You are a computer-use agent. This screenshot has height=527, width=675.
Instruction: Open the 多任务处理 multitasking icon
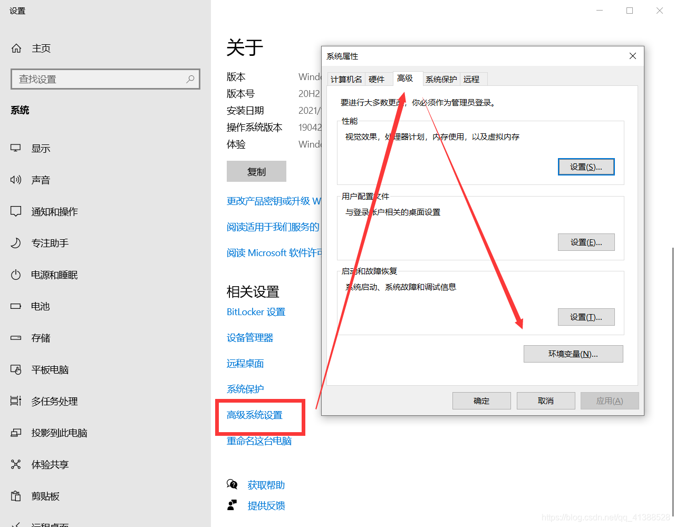[16, 402]
